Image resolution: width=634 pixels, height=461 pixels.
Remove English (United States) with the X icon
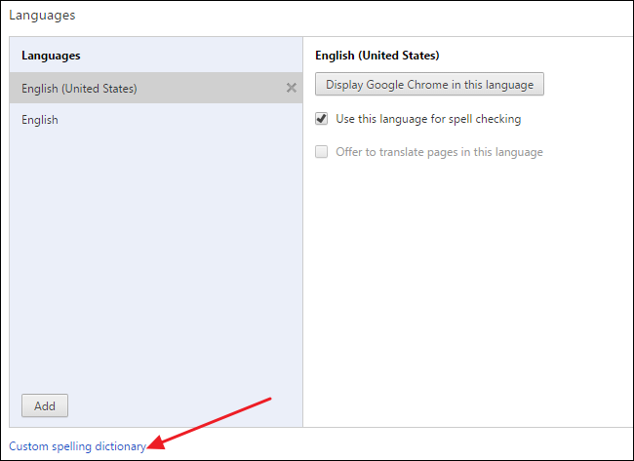click(291, 88)
